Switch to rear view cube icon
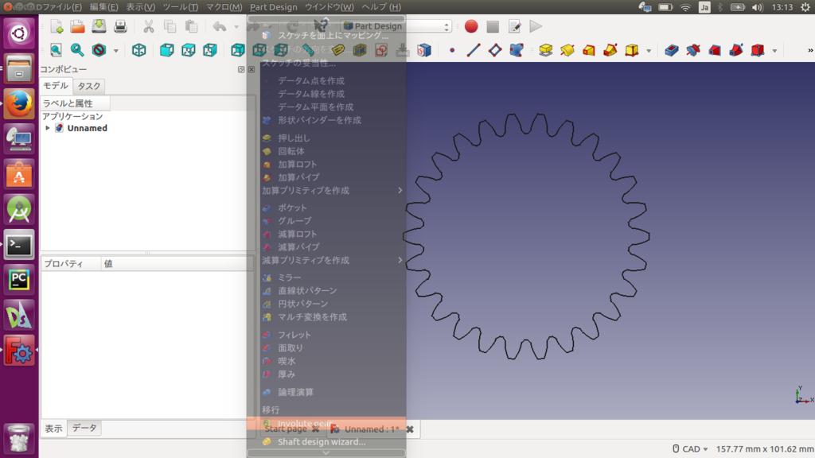Image resolution: width=815 pixels, height=458 pixels. tap(237, 50)
